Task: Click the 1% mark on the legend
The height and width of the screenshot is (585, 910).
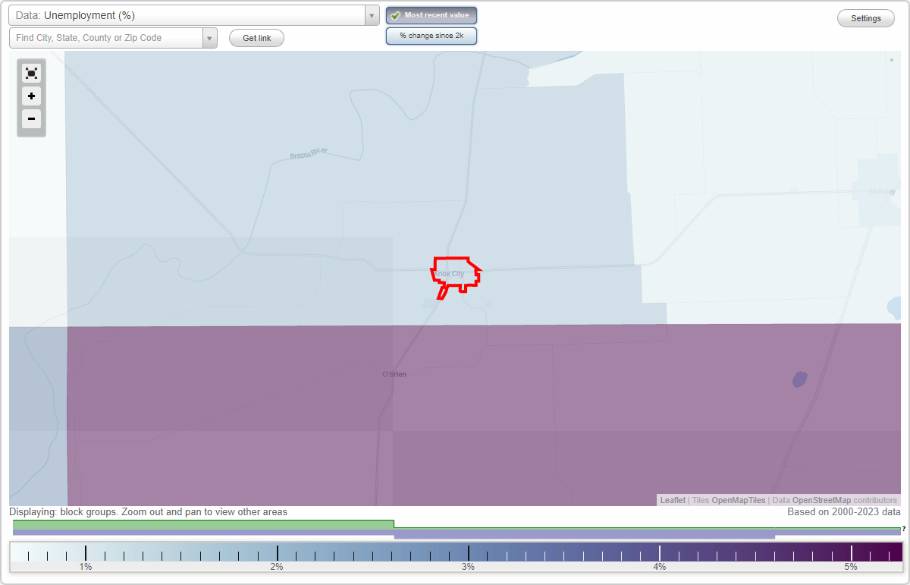Action: point(86,567)
